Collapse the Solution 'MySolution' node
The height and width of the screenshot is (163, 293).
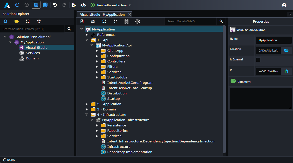5,37
